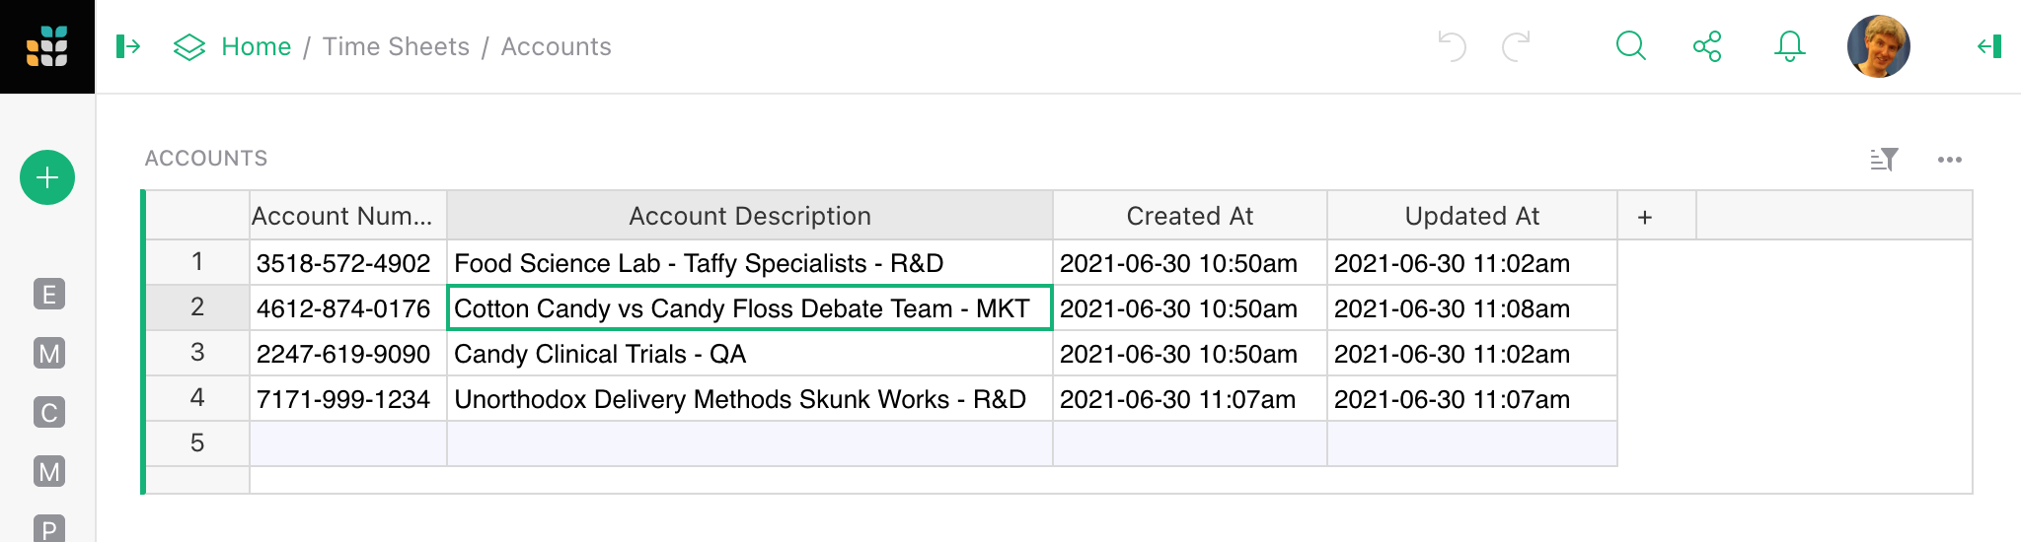Image resolution: width=2021 pixels, height=542 pixels.
Task: Toggle the right side panel
Action: [x=1989, y=46]
